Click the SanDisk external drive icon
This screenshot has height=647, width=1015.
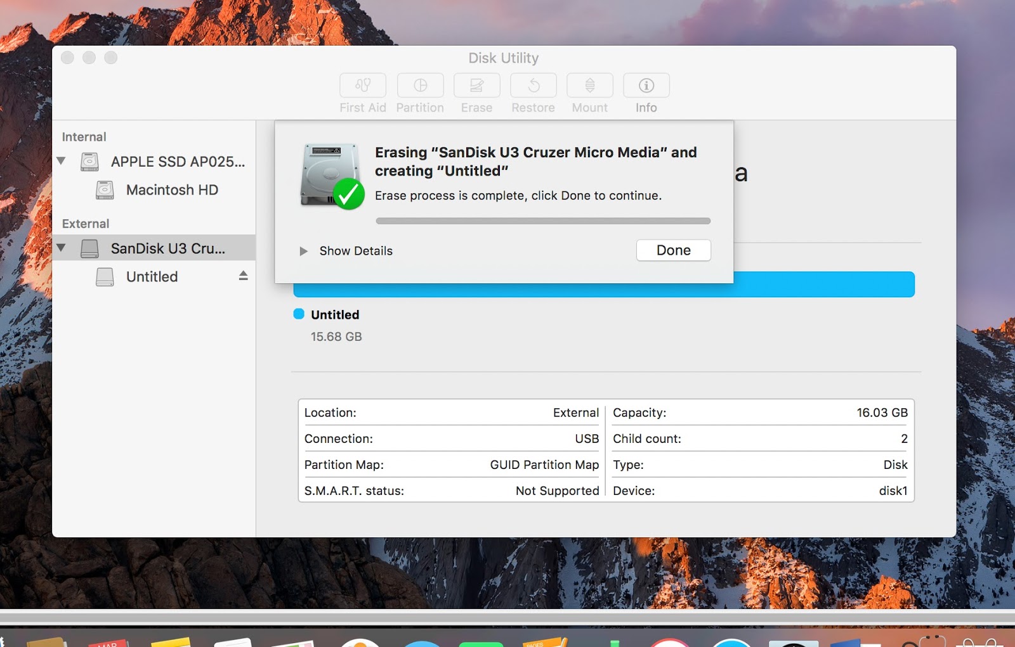tap(89, 248)
